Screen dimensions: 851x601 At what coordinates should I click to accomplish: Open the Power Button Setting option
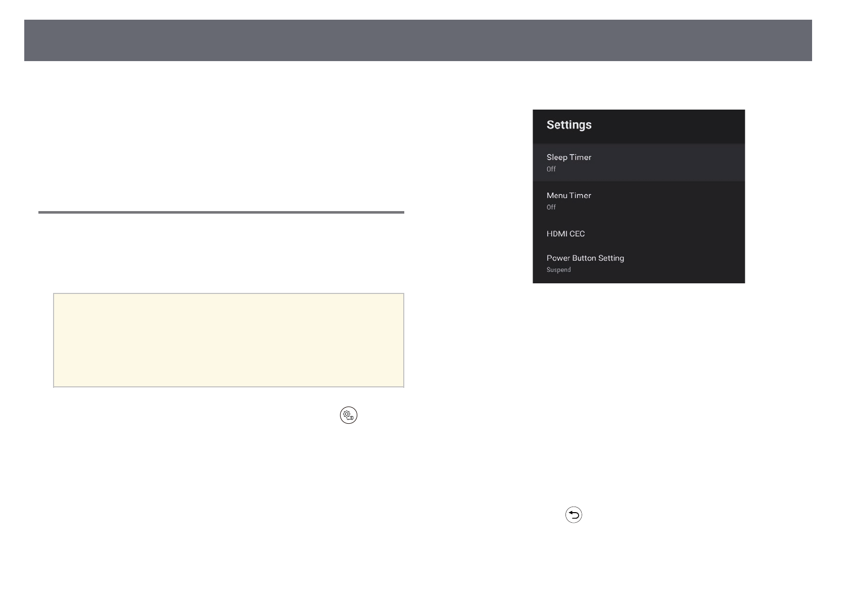coord(585,258)
